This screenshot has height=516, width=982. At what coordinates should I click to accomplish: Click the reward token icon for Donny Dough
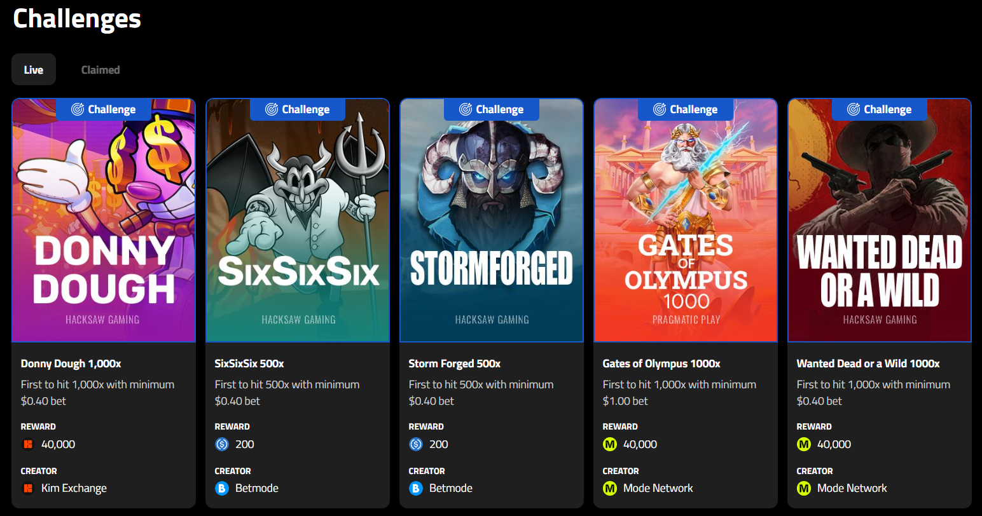[x=28, y=444]
